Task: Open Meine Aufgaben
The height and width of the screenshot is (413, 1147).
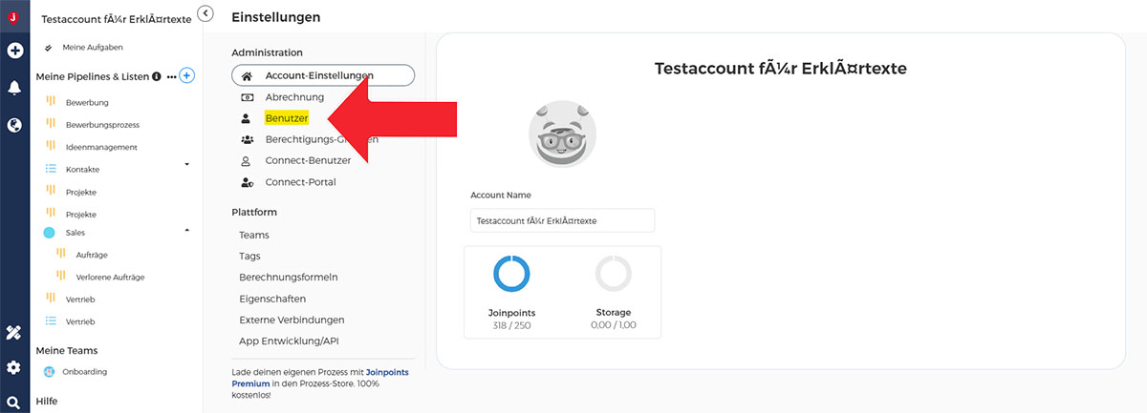Action: point(92,47)
